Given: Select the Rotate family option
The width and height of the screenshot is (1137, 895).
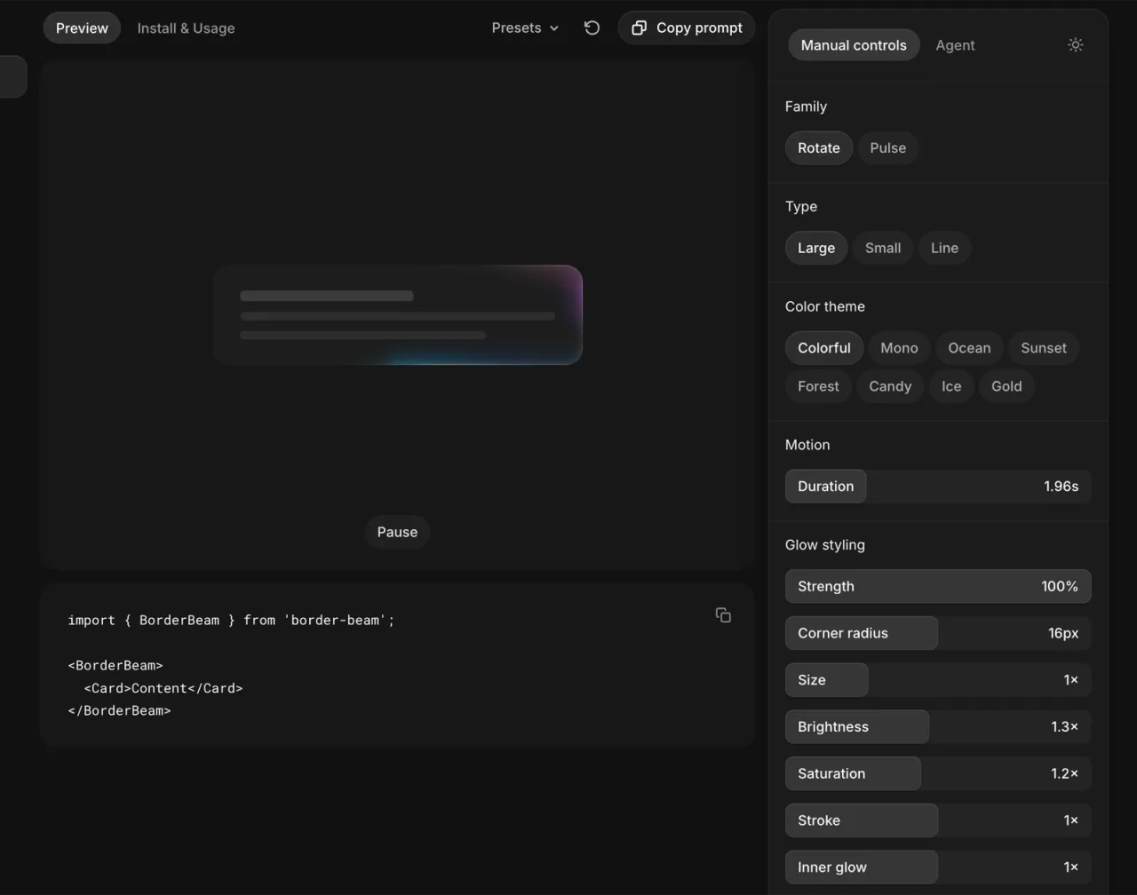Looking at the screenshot, I should [x=819, y=148].
